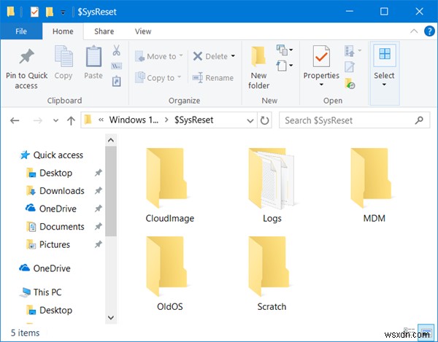Go back with the left arrow
Viewport: 438px width, 342px height.
15,120
